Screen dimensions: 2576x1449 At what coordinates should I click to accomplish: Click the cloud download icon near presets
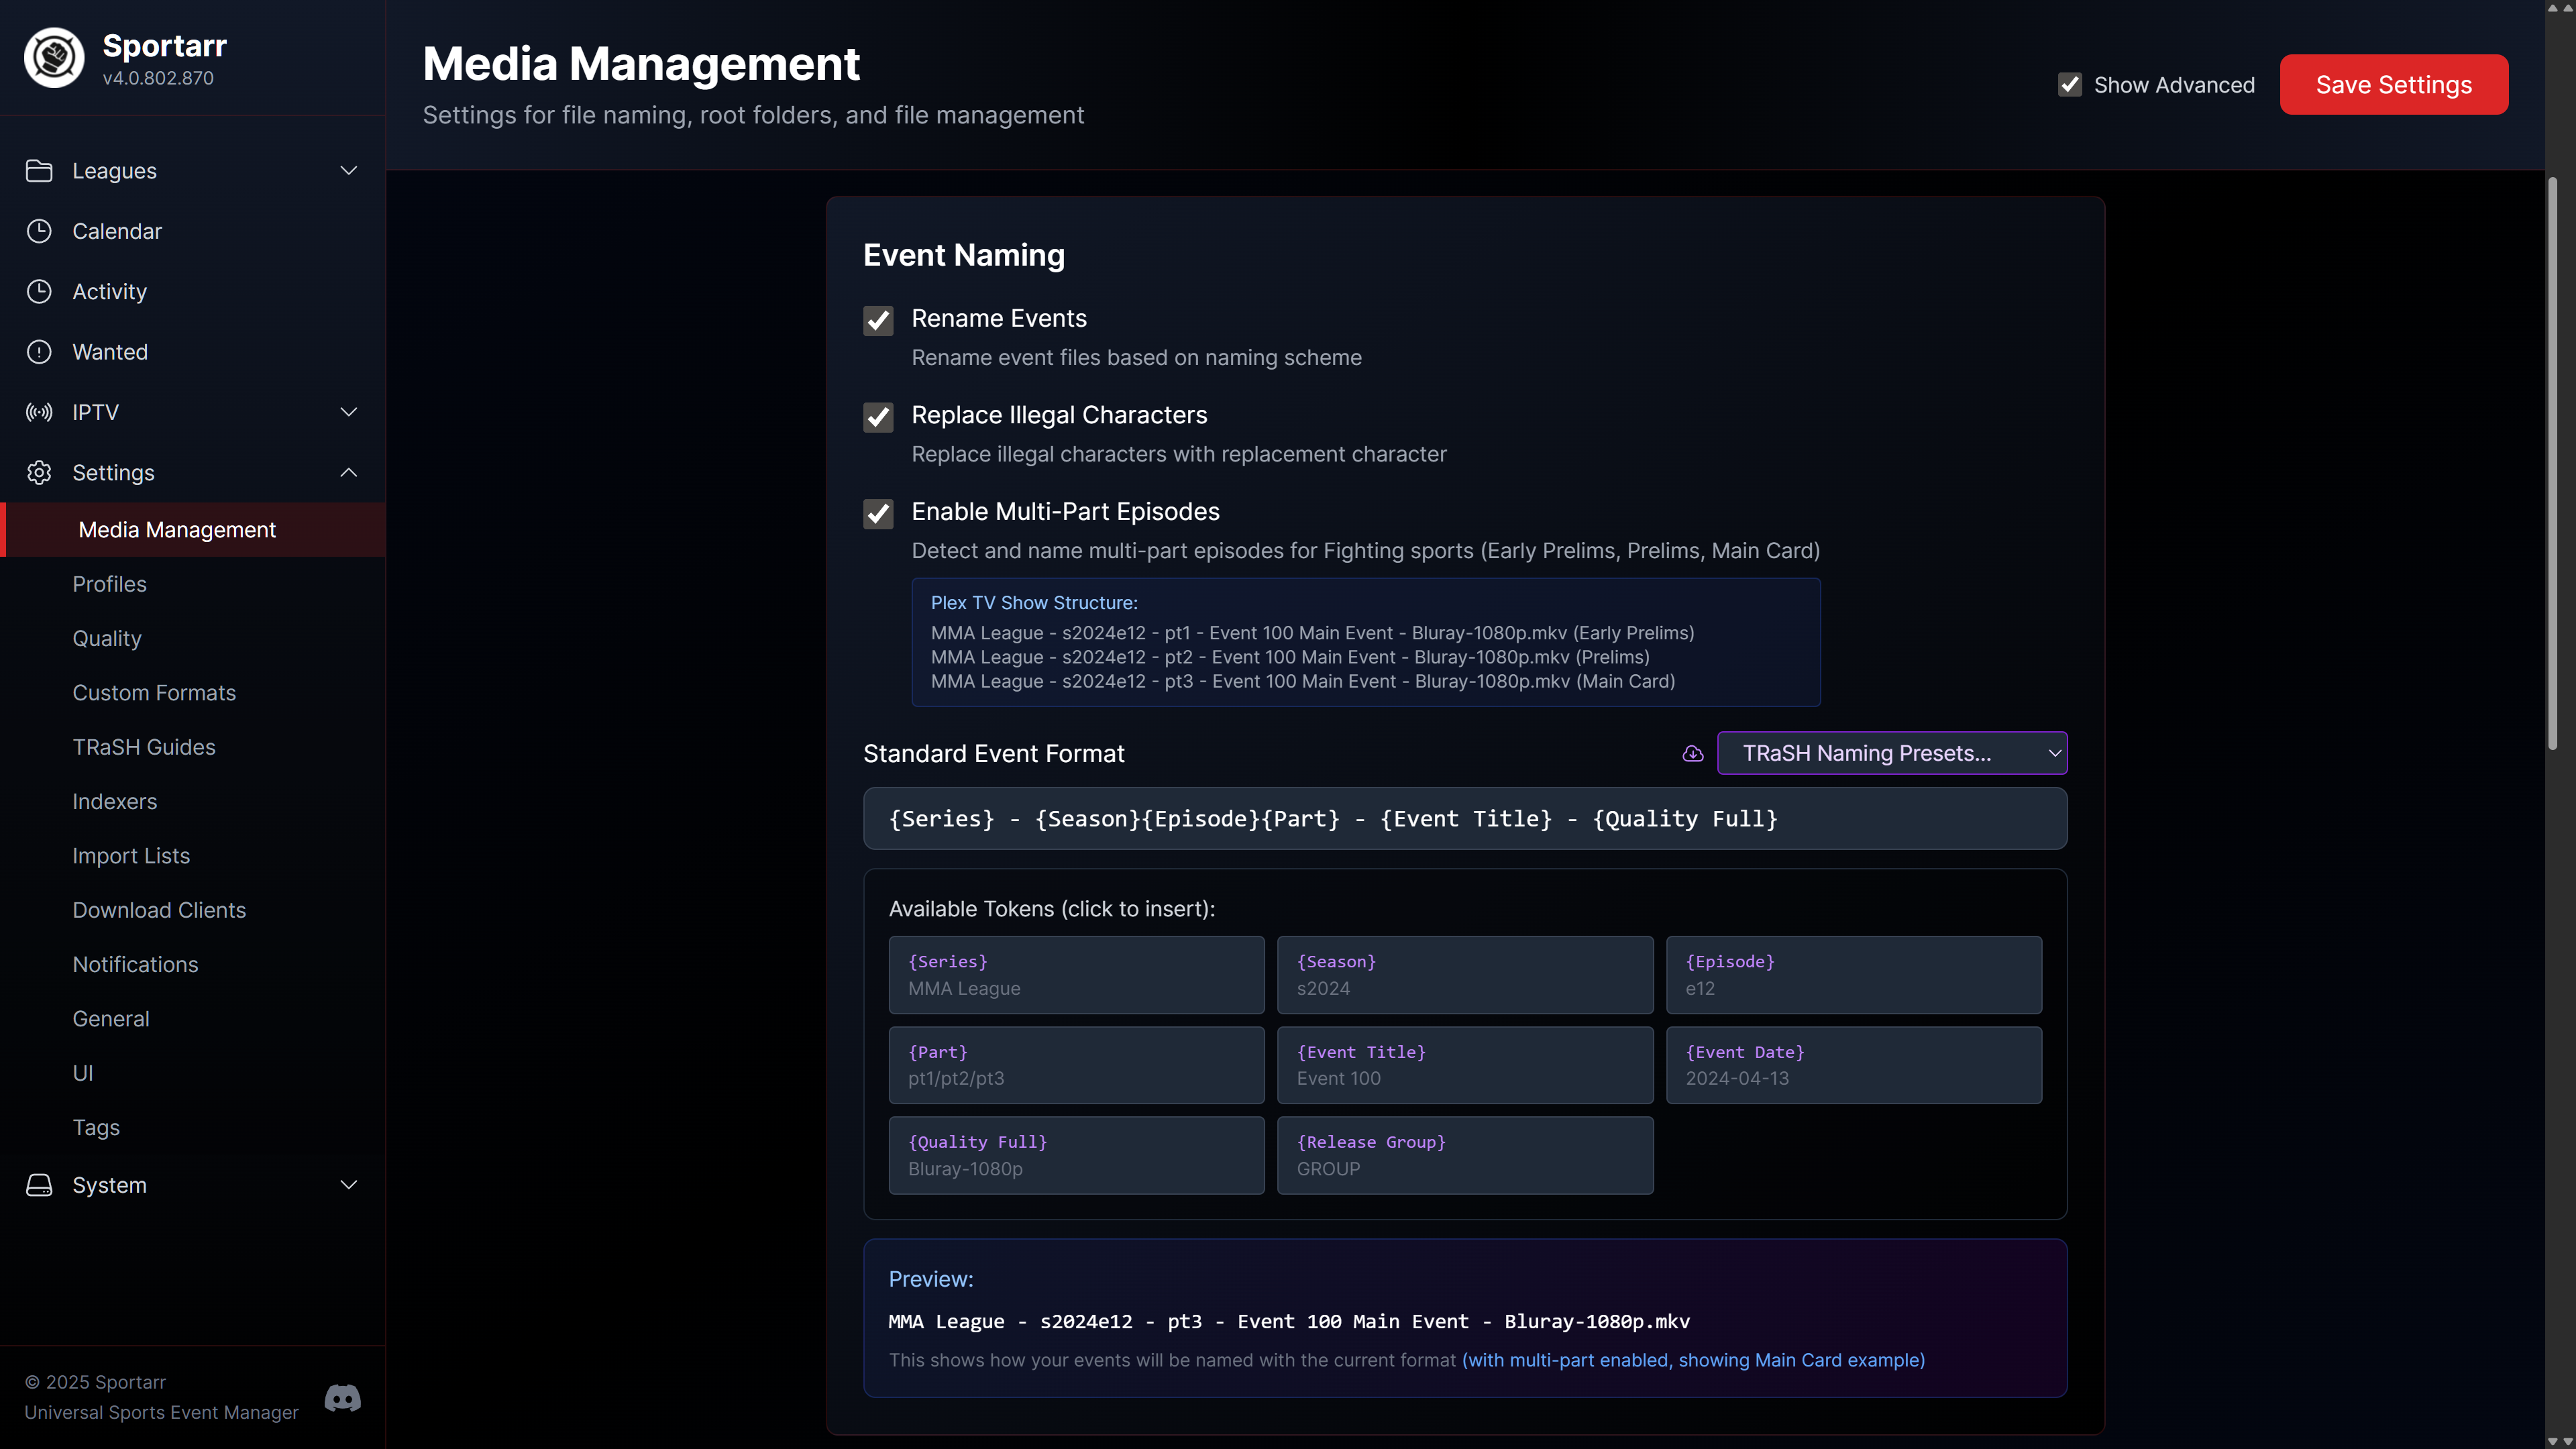(1692, 753)
